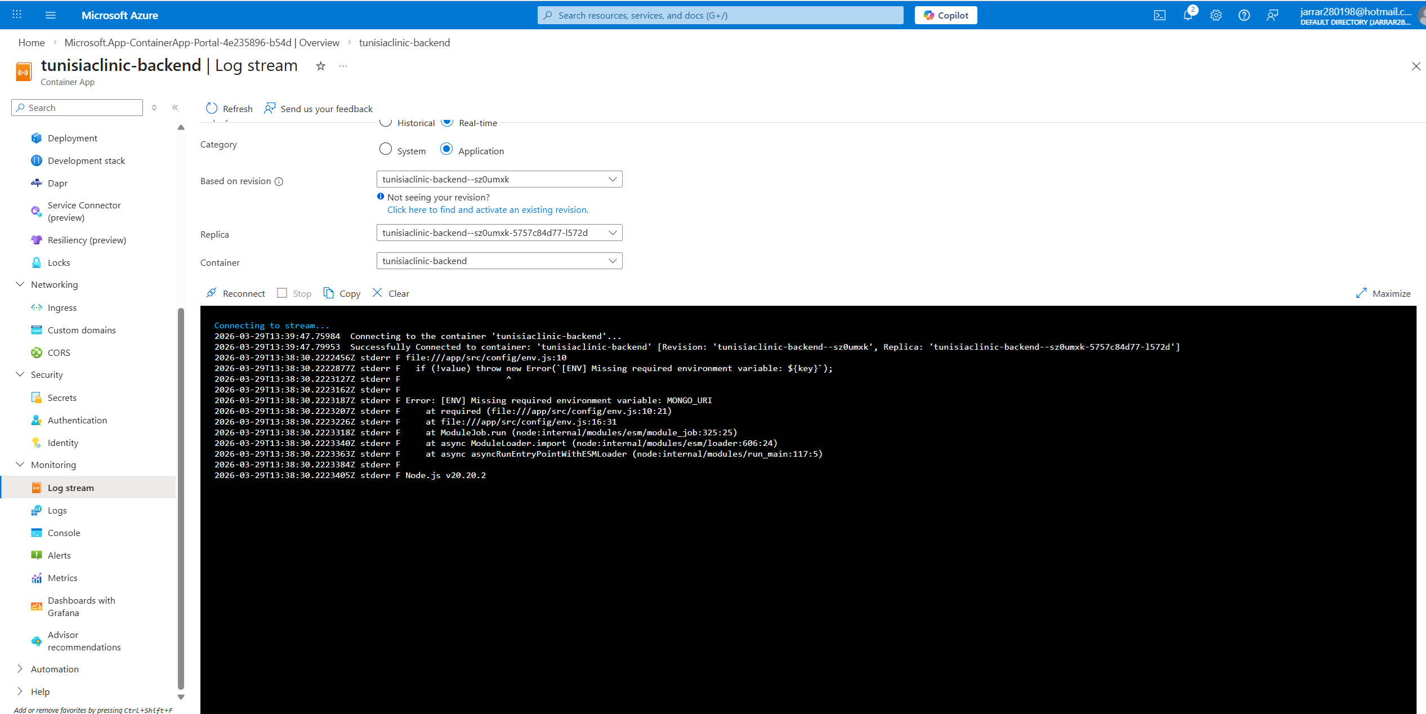Viewport: 1426px width, 714px height.
Task: Click here to activate an existing revision
Action: 488,209
